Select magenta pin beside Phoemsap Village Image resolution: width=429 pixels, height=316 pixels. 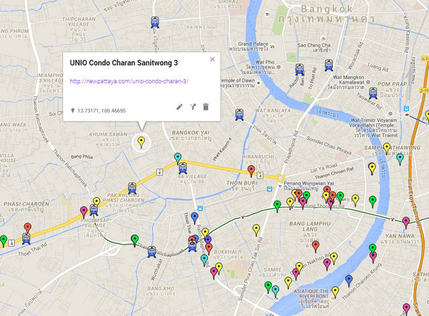[84, 212]
